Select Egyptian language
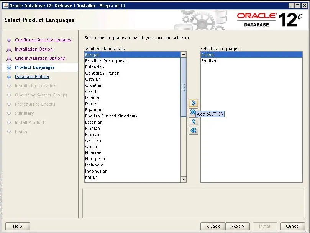The width and height of the screenshot is (310, 233). tap(133, 110)
